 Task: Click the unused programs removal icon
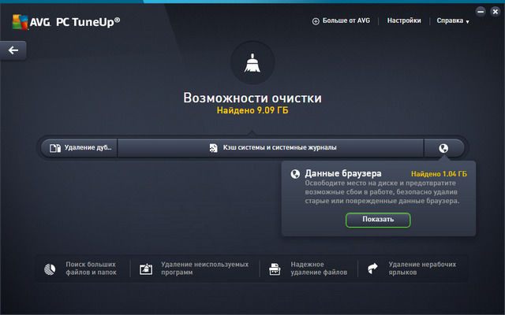(x=145, y=269)
